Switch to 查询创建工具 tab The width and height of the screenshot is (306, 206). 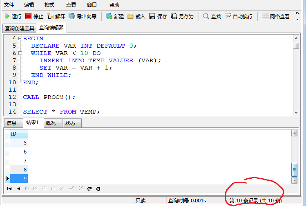pos(20,28)
